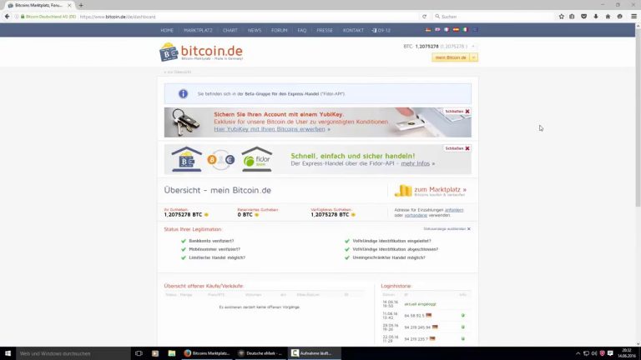Expand the mein Bitcoin.de dropdown arrow

pos(474,57)
